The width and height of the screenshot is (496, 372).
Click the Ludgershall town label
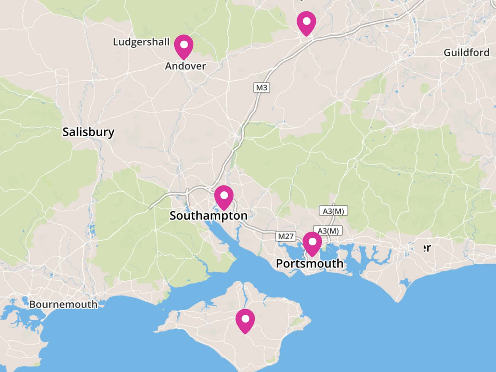point(141,42)
